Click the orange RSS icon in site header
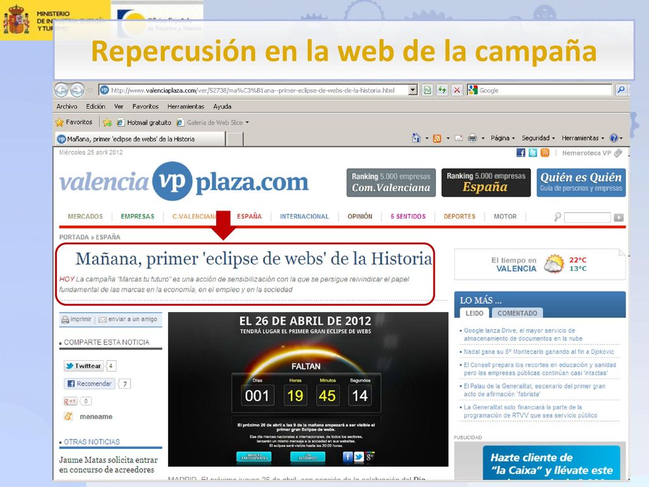 tap(545, 153)
